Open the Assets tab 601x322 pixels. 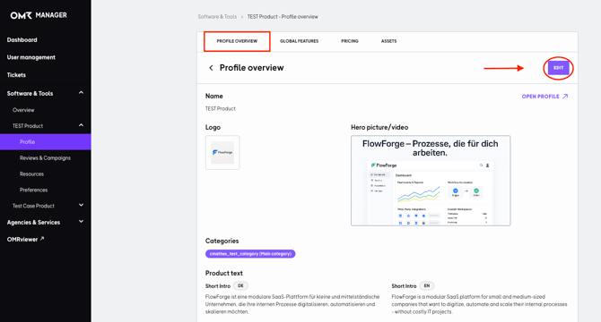388,41
